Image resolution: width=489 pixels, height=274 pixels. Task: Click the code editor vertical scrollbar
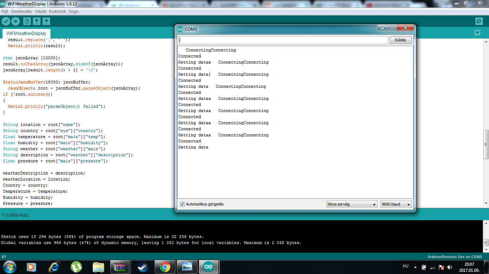pyautogui.click(x=486, y=145)
